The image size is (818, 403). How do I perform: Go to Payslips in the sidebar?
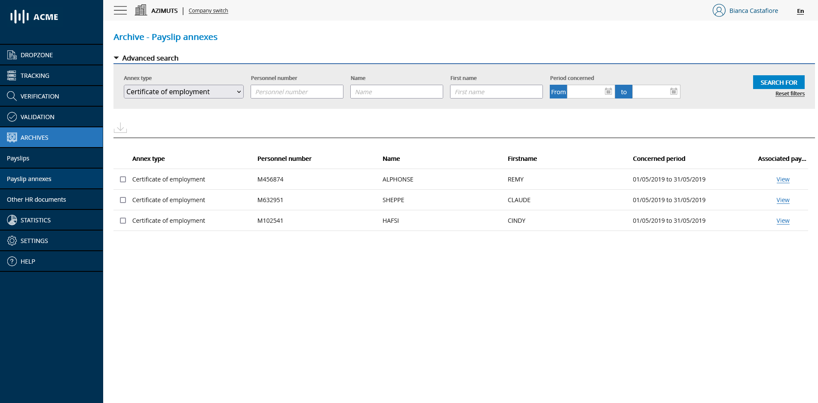pyautogui.click(x=18, y=158)
